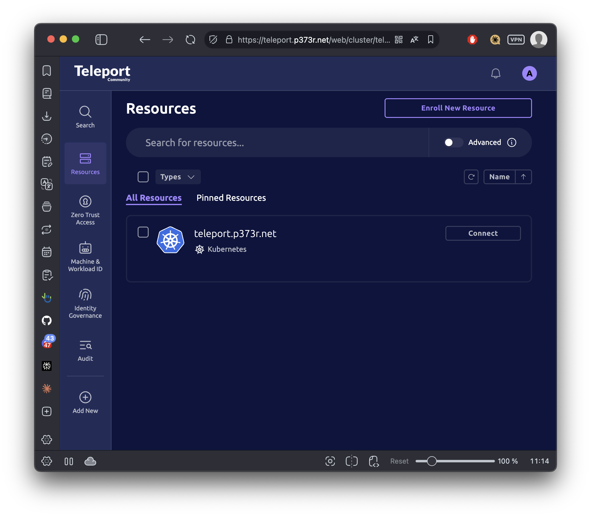
Task: Add a new web panel to browser sidebar
Action: tap(47, 411)
